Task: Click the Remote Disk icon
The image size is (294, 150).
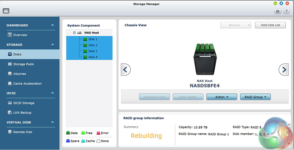Action: 10,132
